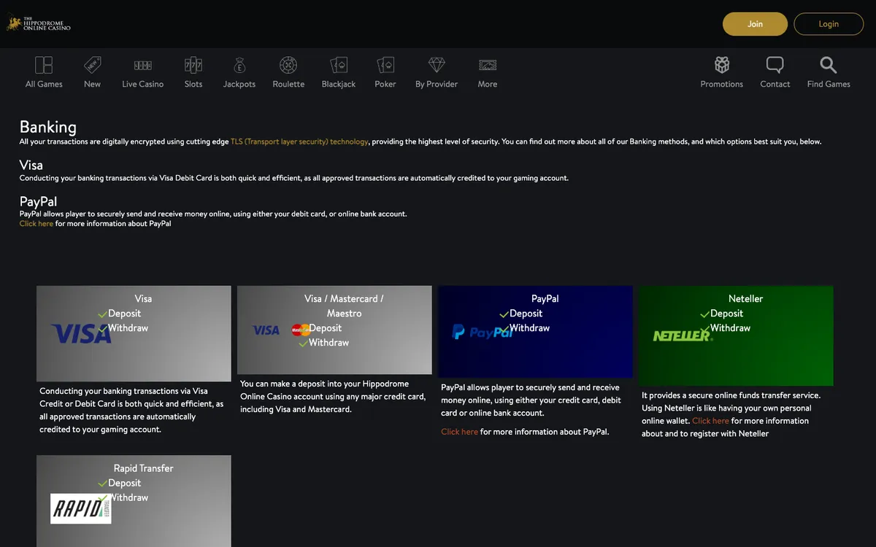The height and width of the screenshot is (547, 876).
Task: Select the Visa payment card thumbnail title
Action: pos(143,299)
